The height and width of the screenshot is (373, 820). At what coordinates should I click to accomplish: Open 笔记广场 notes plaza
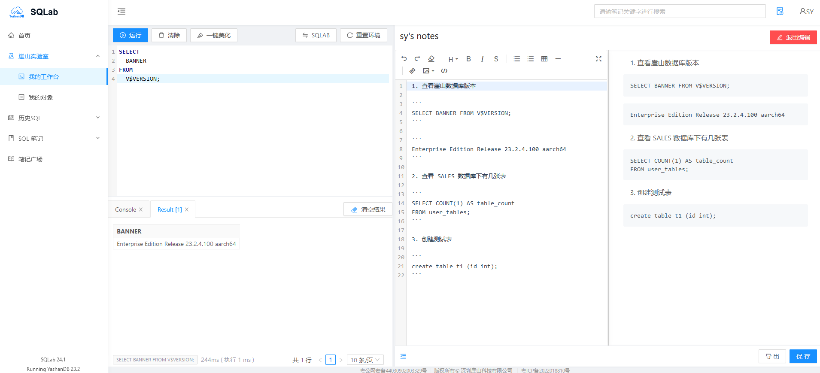(x=54, y=159)
